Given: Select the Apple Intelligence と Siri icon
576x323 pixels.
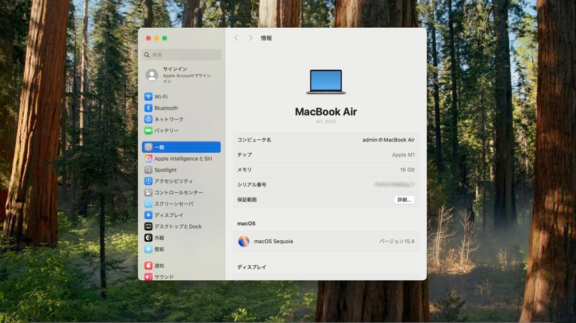Looking at the screenshot, I should coord(150,159).
